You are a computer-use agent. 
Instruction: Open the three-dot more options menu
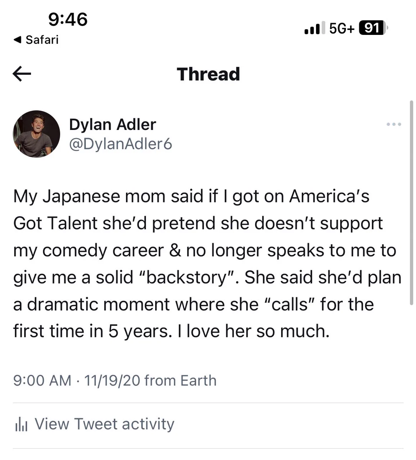click(x=394, y=124)
